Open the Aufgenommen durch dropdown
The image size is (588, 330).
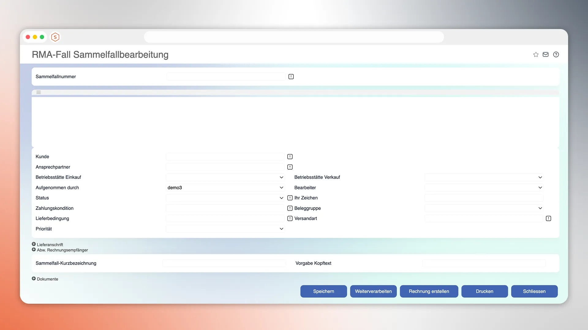pyautogui.click(x=225, y=188)
